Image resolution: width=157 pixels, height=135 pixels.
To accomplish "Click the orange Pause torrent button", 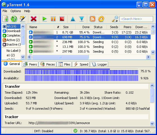I will [53, 19].
